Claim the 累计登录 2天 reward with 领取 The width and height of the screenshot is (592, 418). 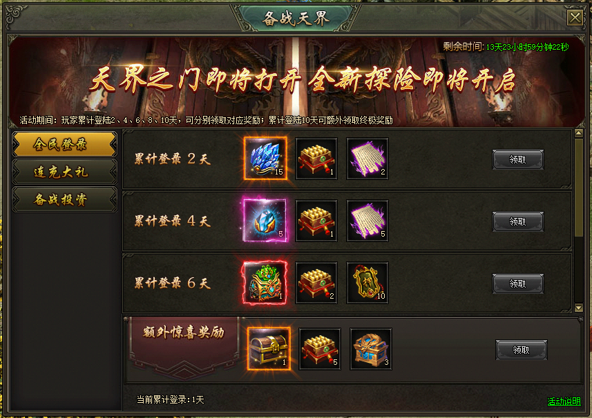point(518,159)
